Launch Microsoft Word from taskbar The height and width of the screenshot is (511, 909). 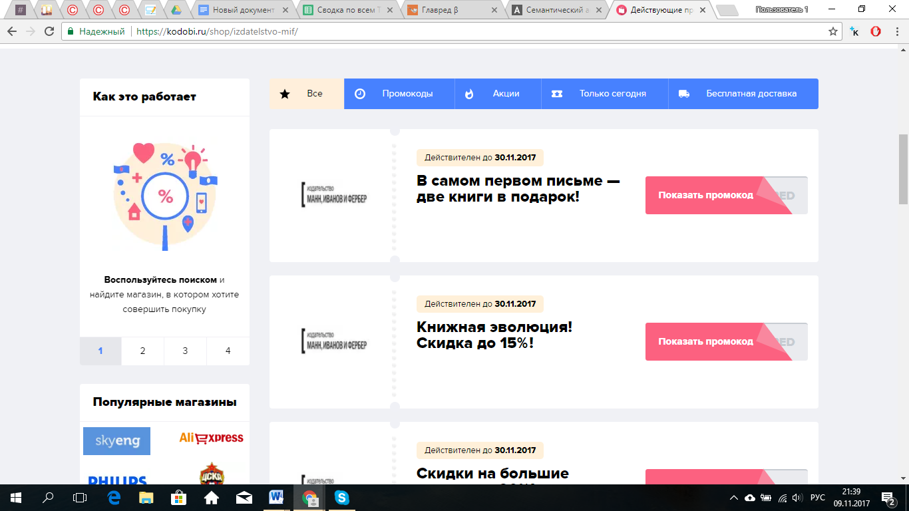coord(276,497)
